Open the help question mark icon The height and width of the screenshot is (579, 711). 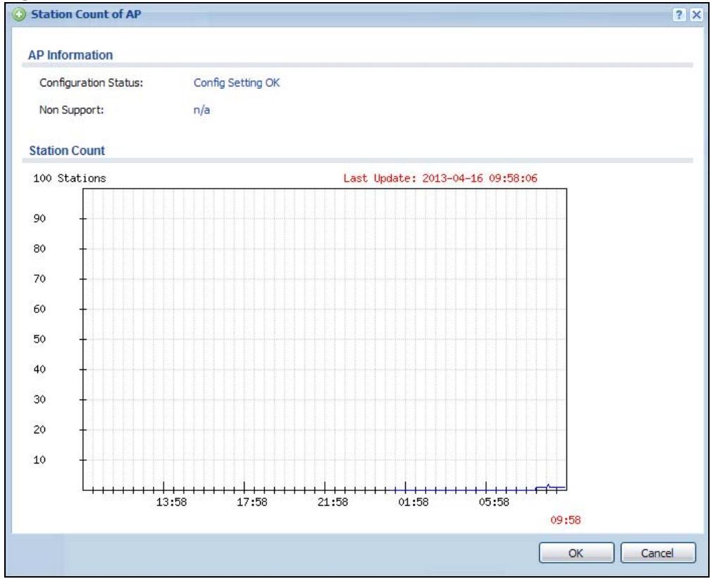679,15
